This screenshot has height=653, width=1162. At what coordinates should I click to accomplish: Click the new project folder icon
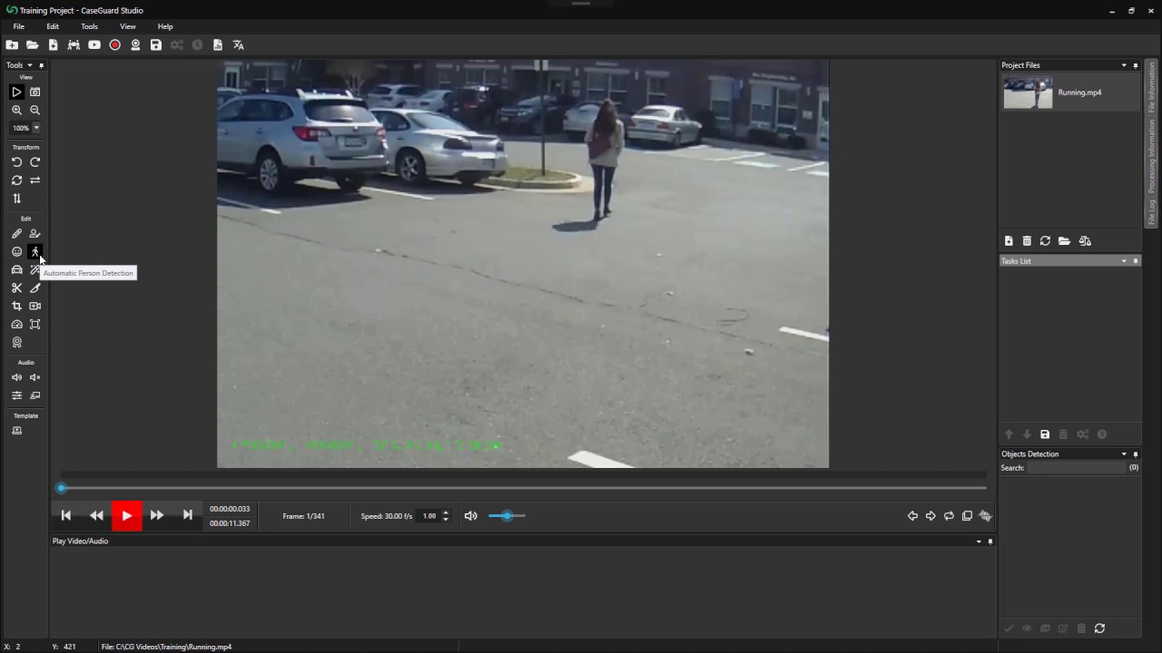[12, 44]
